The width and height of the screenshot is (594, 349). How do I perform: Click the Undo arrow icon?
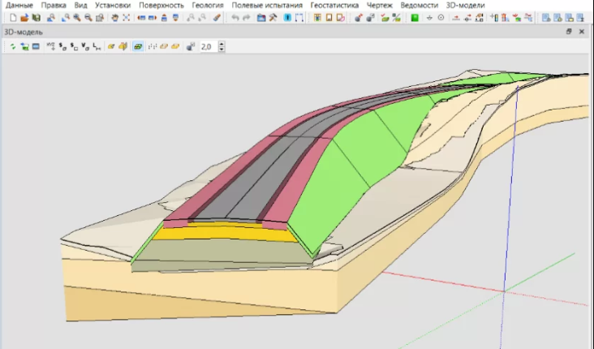click(x=235, y=17)
